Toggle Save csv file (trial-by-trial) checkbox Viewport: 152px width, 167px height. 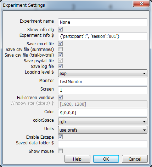click(60, 55)
